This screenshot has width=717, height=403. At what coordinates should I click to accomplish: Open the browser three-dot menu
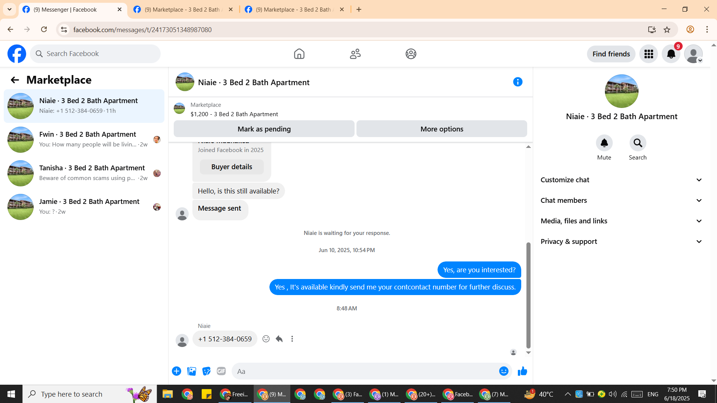tap(707, 30)
